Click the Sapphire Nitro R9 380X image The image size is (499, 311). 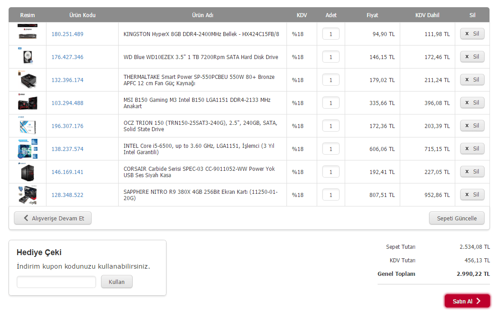point(28,195)
